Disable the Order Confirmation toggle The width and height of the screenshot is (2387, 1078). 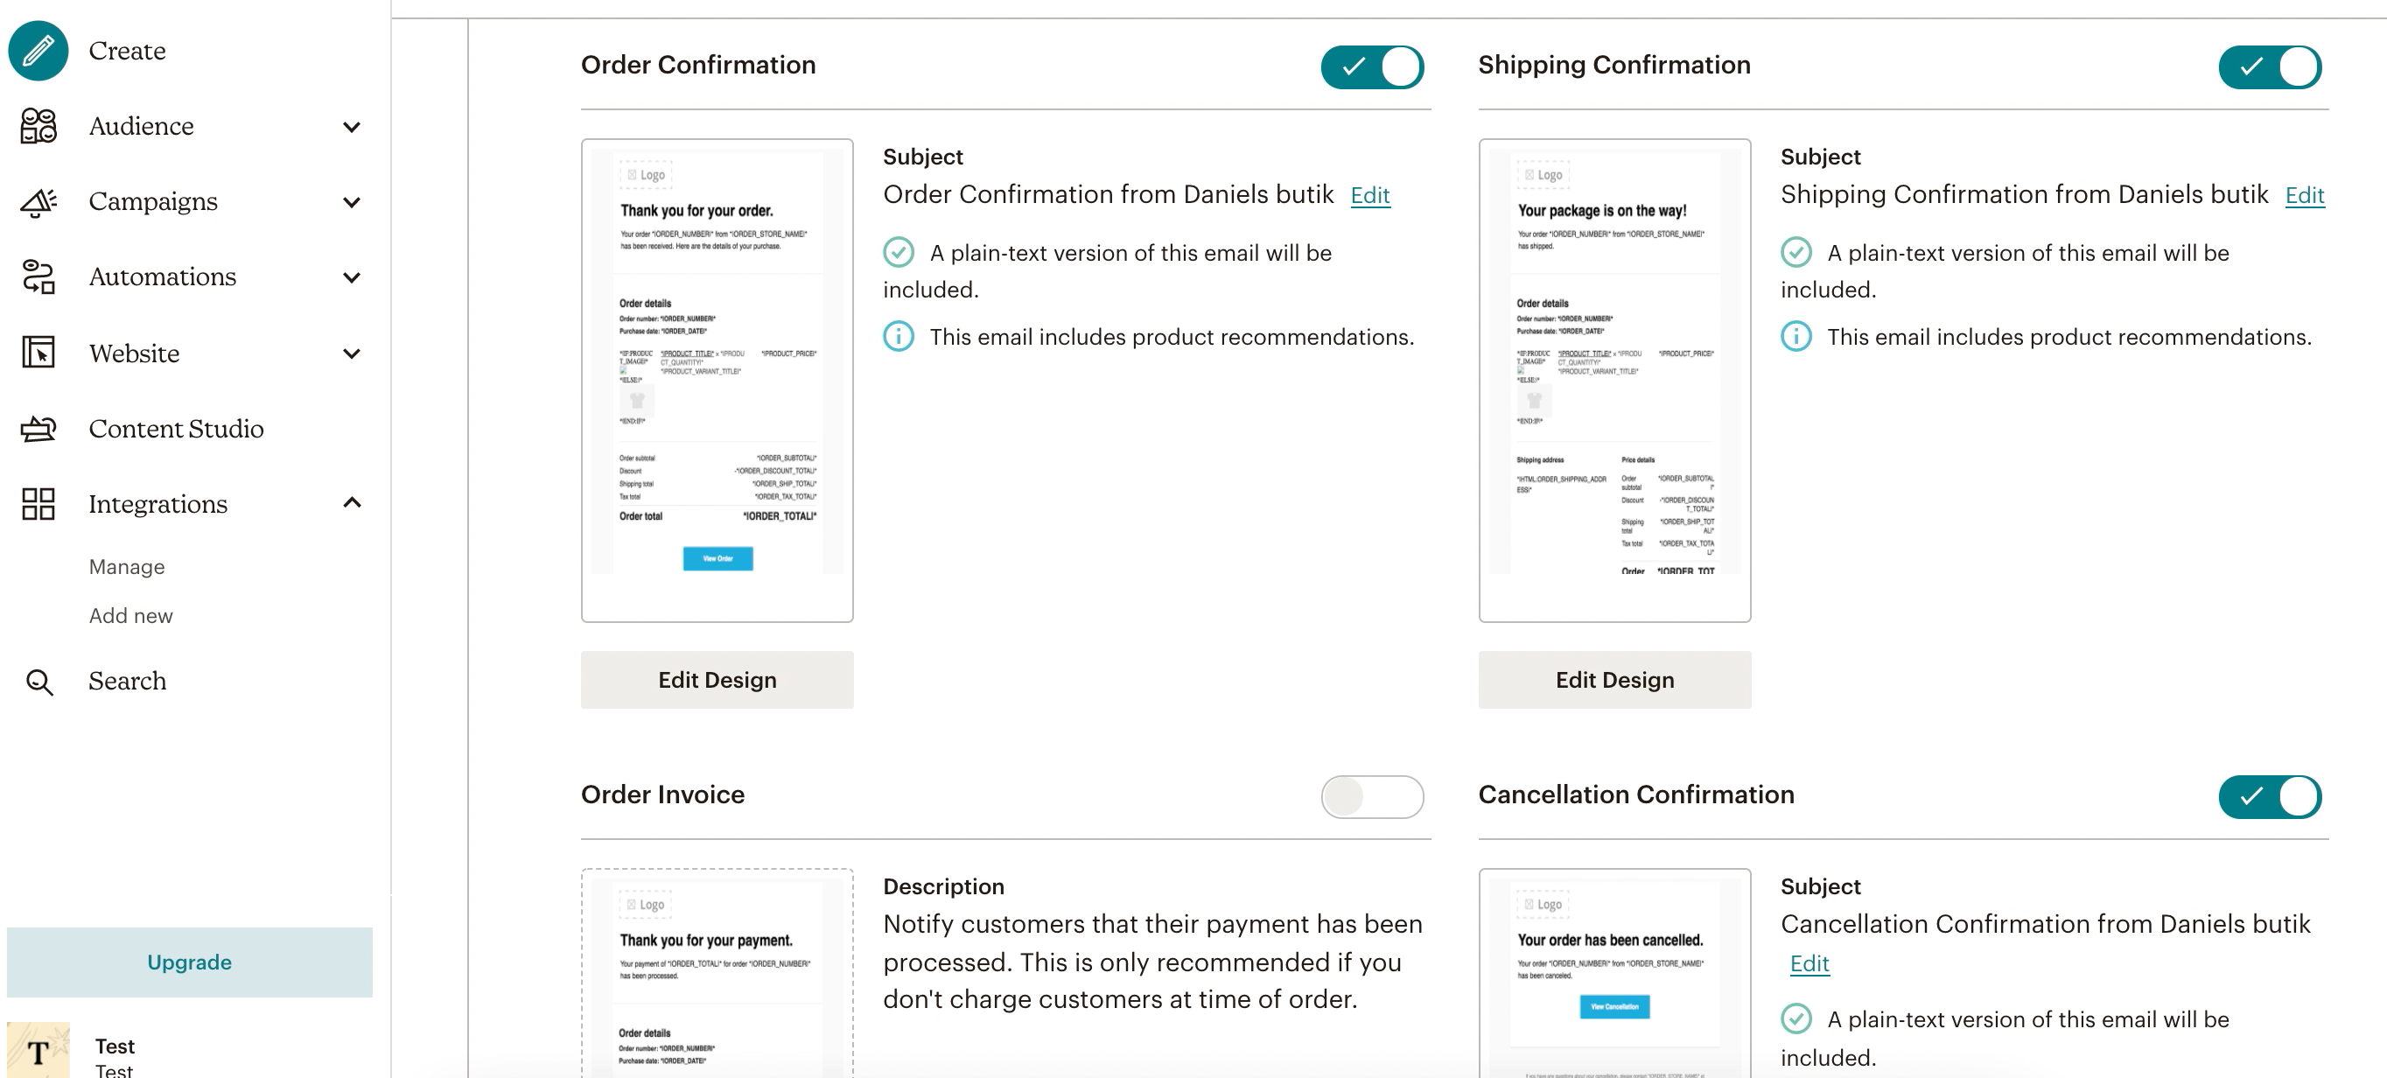tap(1371, 66)
